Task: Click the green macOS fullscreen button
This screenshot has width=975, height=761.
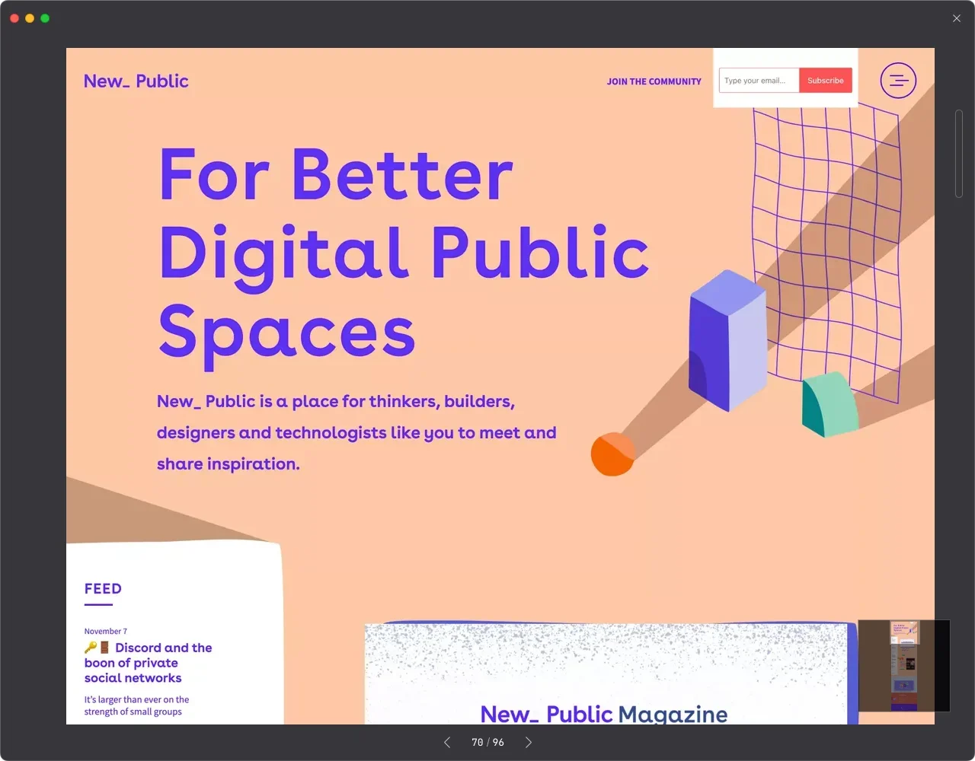Action: (45, 18)
